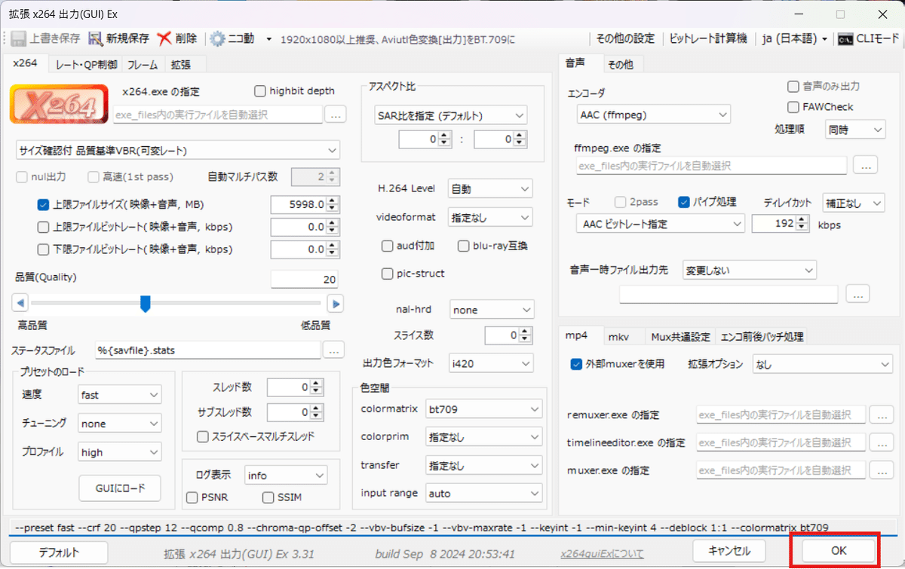Click the red 削除 delete toolbar item
This screenshot has height=569, width=905.
177,38
